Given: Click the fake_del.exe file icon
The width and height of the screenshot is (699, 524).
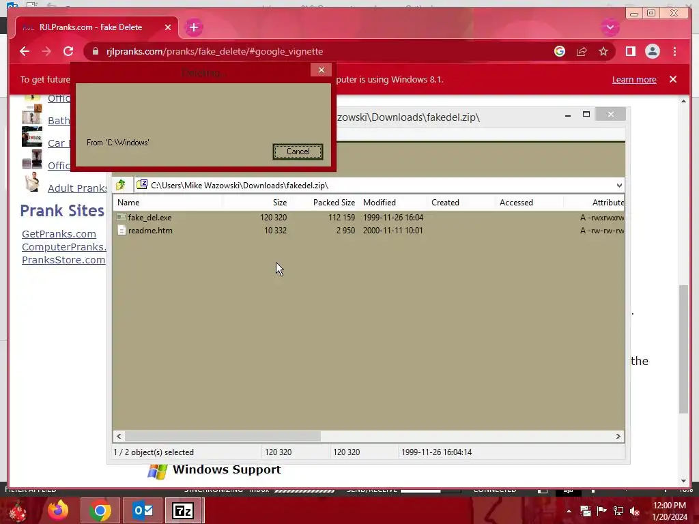Looking at the screenshot, I should (x=121, y=217).
